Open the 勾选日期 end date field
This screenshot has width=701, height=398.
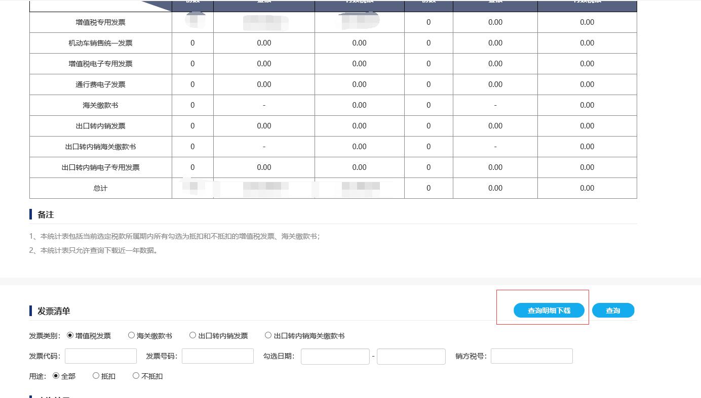coord(411,356)
